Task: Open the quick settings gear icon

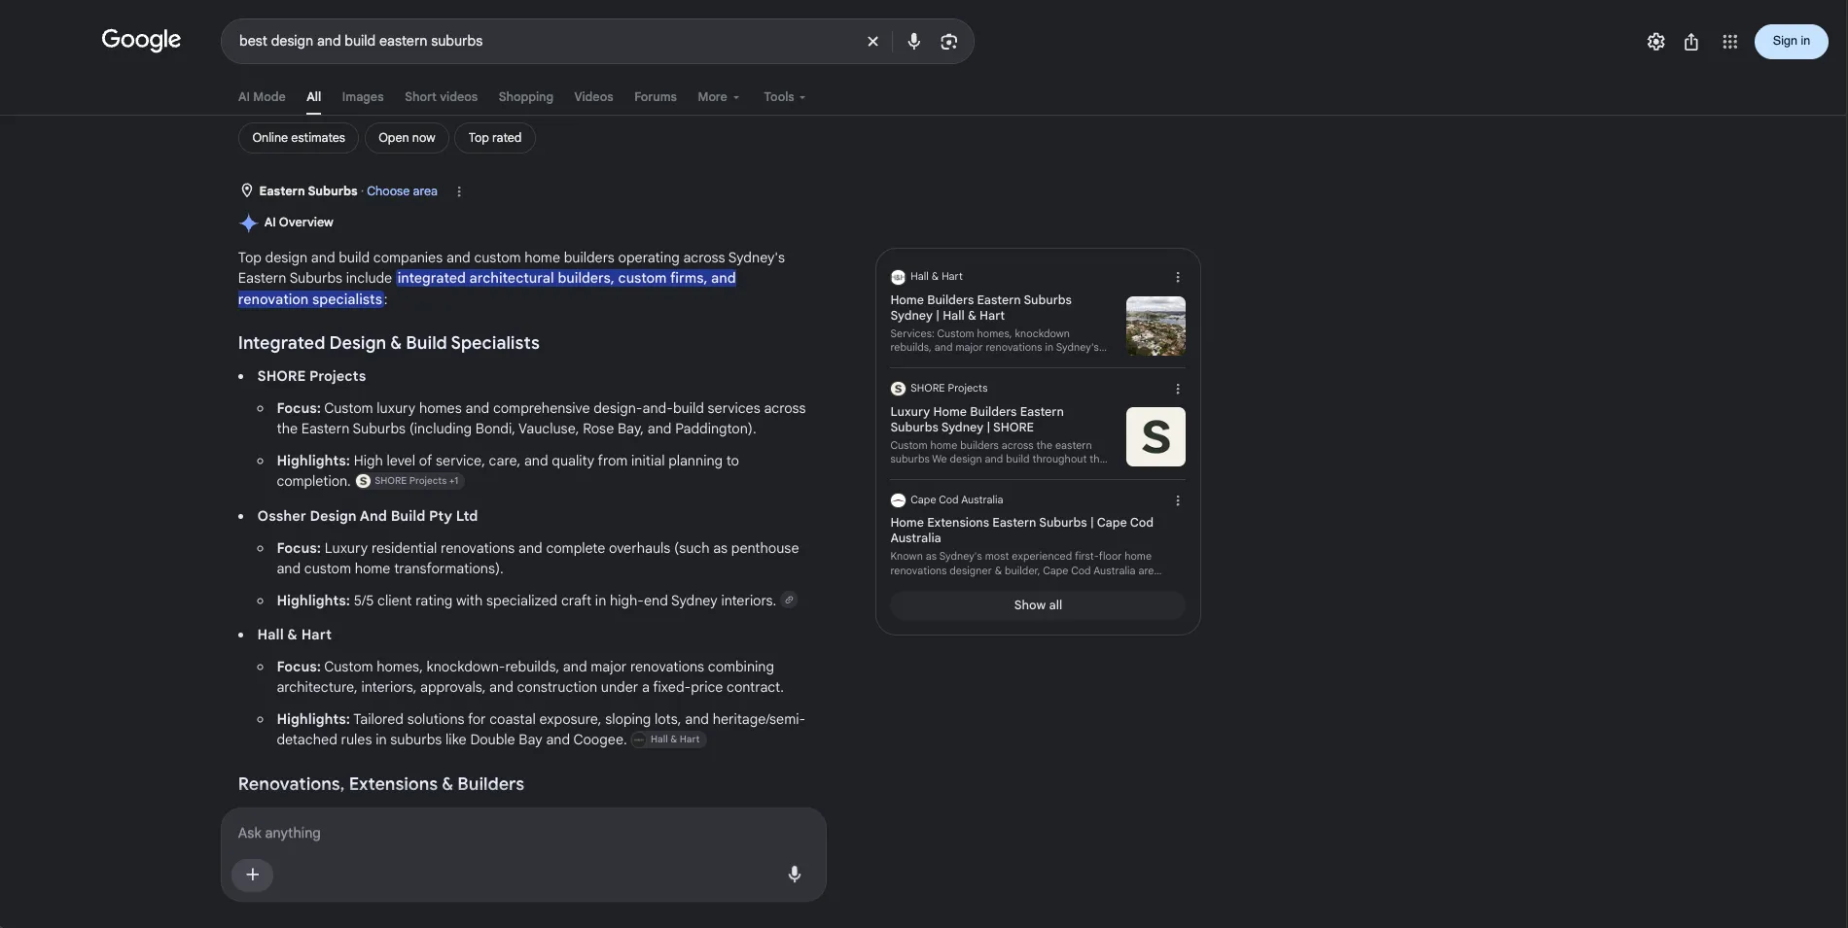Action: [1656, 42]
